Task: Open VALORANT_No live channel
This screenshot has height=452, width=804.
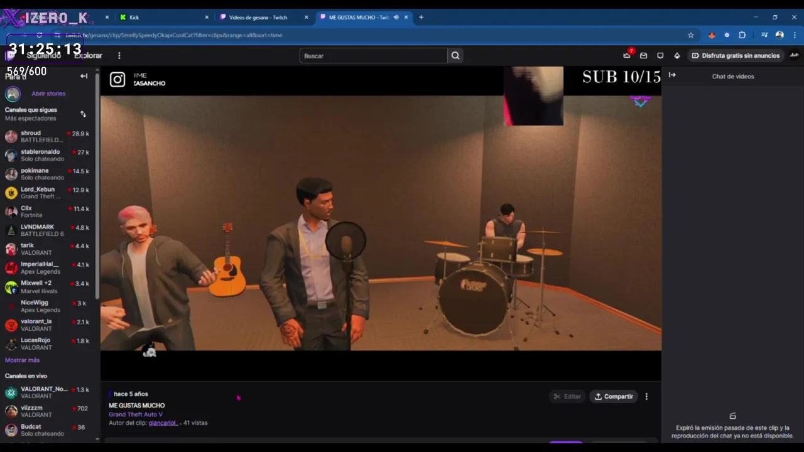Action: tap(48, 392)
